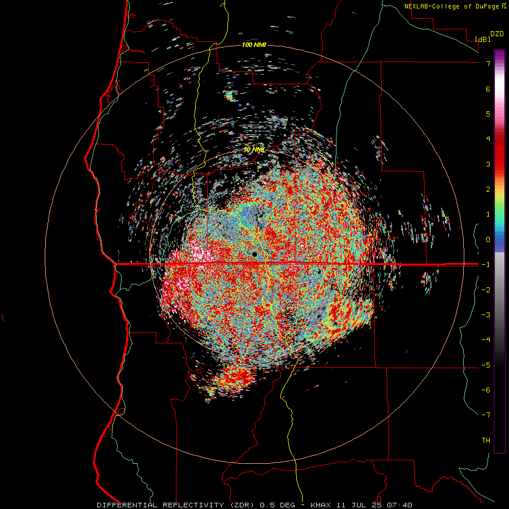Click the 50 NMI range ring label
509x509 pixels.
coord(254,149)
